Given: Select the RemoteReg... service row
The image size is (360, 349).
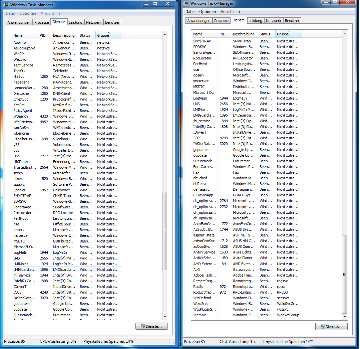Looking at the screenshot, I should click(247, 281).
